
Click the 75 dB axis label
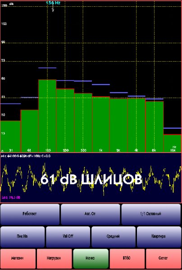(3, 60)
